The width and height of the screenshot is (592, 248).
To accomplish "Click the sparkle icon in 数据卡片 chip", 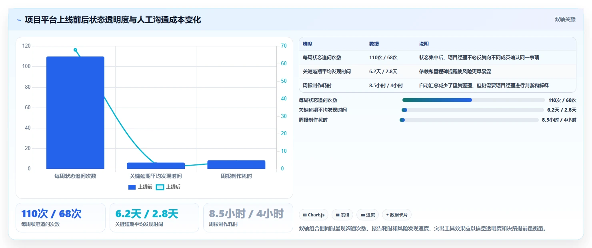I will click(x=387, y=215).
